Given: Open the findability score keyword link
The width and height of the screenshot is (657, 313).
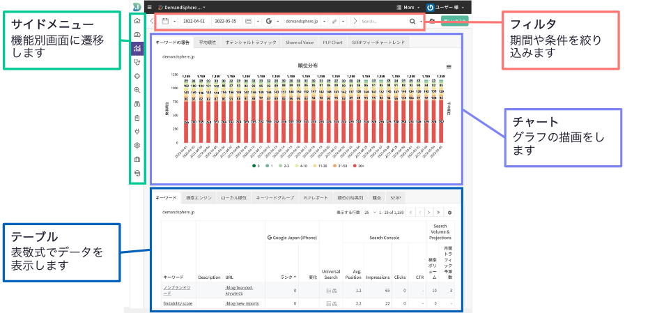Looking at the screenshot, I should (176, 303).
